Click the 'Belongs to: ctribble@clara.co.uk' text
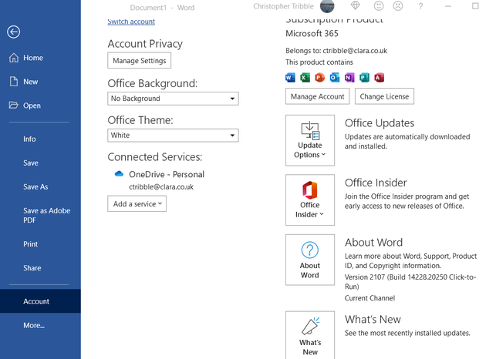 (x=336, y=51)
